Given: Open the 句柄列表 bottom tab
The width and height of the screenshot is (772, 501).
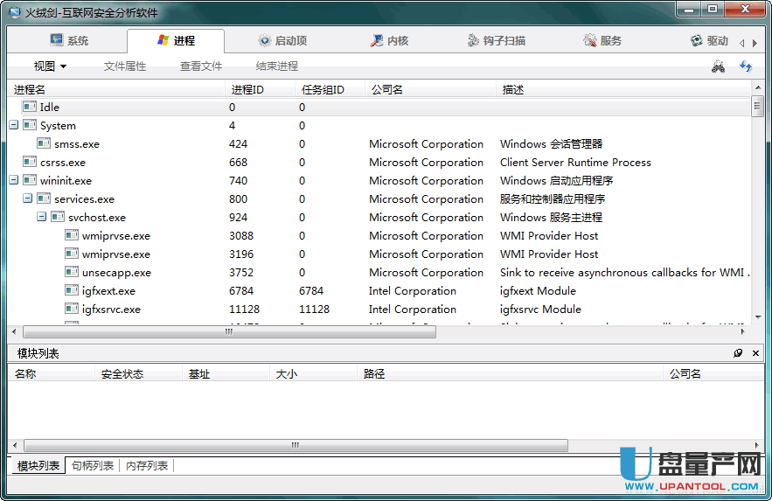Looking at the screenshot, I should tap(93, 466).
